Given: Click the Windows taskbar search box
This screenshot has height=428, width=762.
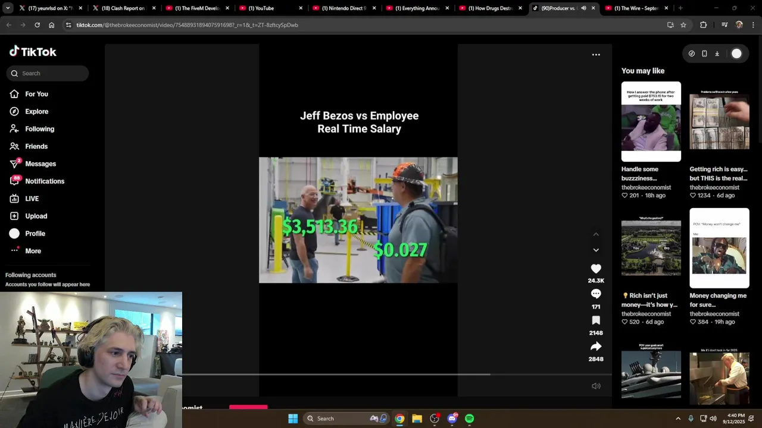Looking at the screenshot, I should pos(346,418).
